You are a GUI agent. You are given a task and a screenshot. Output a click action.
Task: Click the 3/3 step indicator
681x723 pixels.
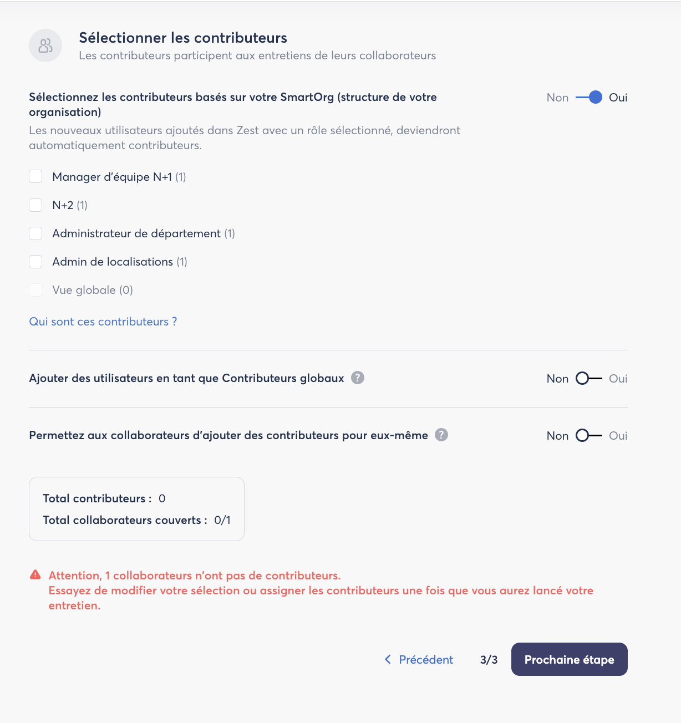coord(489,660)
